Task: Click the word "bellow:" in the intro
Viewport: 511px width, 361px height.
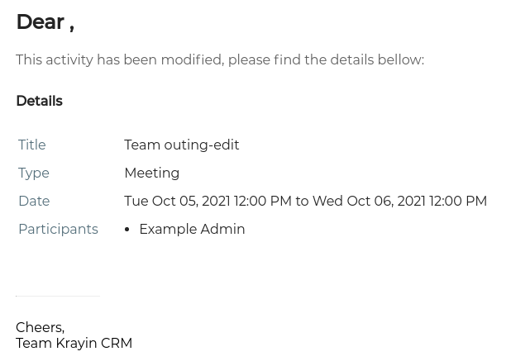Action: 401,60
